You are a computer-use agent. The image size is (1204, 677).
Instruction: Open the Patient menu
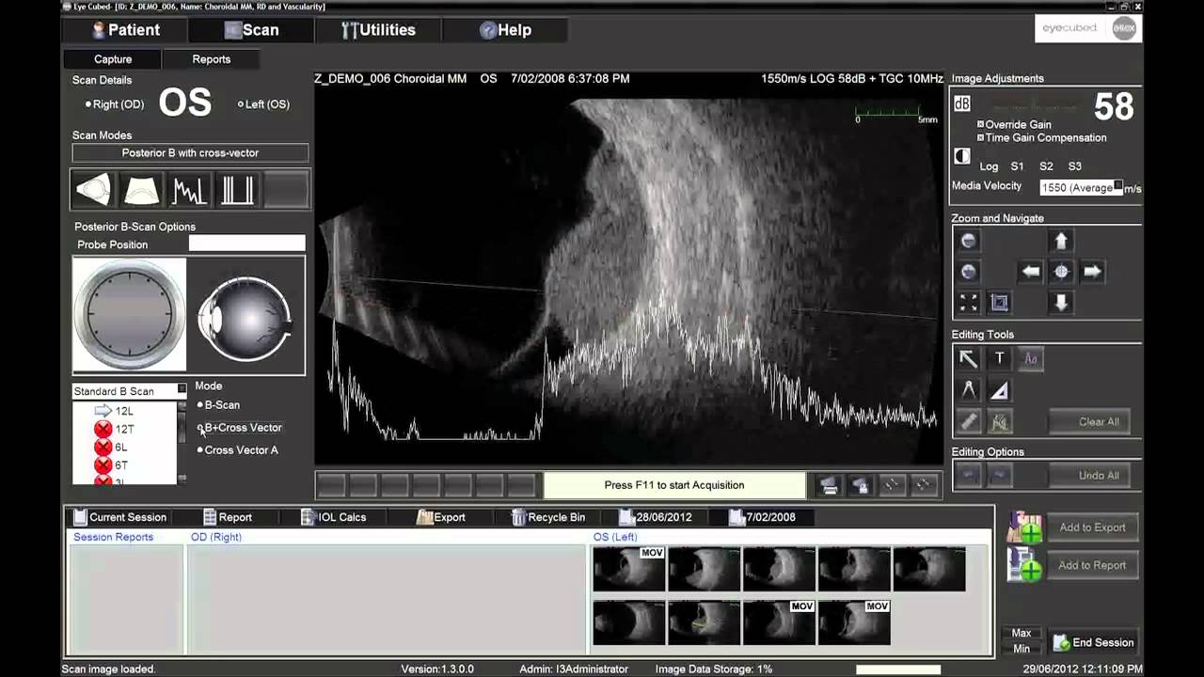coord(125,30)
